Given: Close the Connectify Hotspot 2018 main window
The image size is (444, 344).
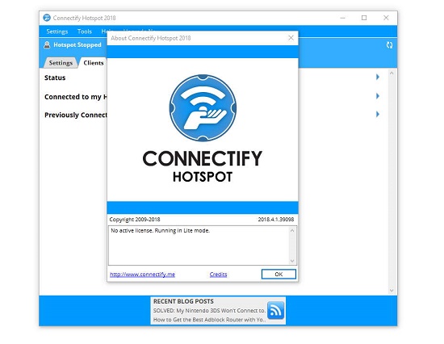Looking at the screenshot, I should [386, 18].
